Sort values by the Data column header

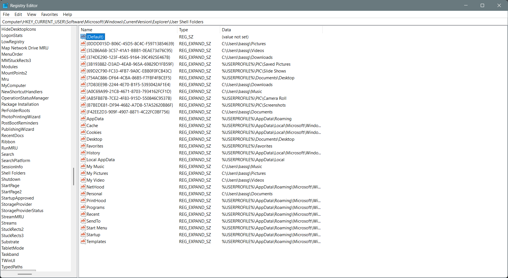click(x=271, y=30)
